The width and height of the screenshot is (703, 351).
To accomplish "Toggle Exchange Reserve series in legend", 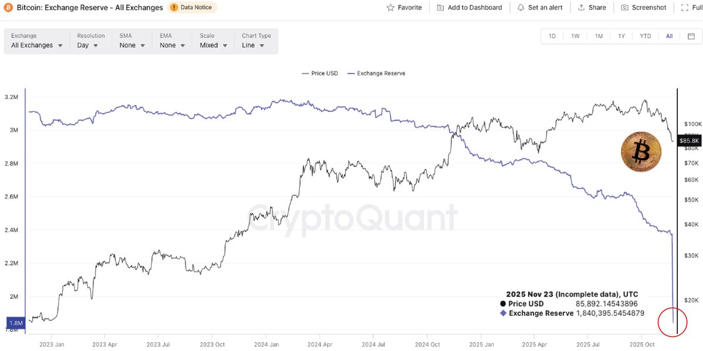I will 376,73.
